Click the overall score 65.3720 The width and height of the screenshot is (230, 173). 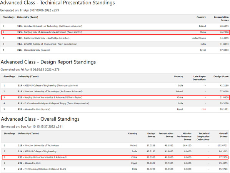click(x=223, y=169)
